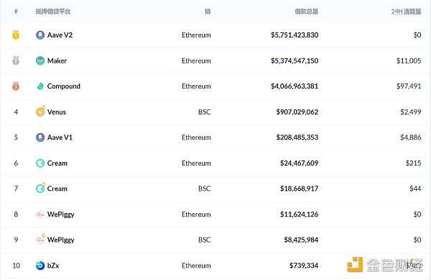This screenshot has height=280, width=431.
Task: Click the Venus platform logo icon
Action: [x=41, y=112]
